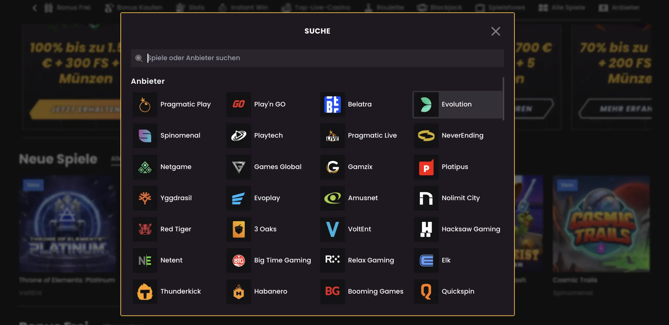Image resolution: width=669 pixels, height=325 pixels.
Task: Go to 'Alle Spiele' in the top navigation
Action: (562, 8)
